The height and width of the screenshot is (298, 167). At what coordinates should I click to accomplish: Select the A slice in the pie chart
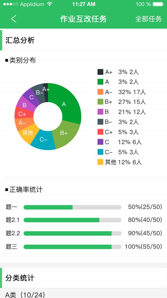tap(64, 105)
